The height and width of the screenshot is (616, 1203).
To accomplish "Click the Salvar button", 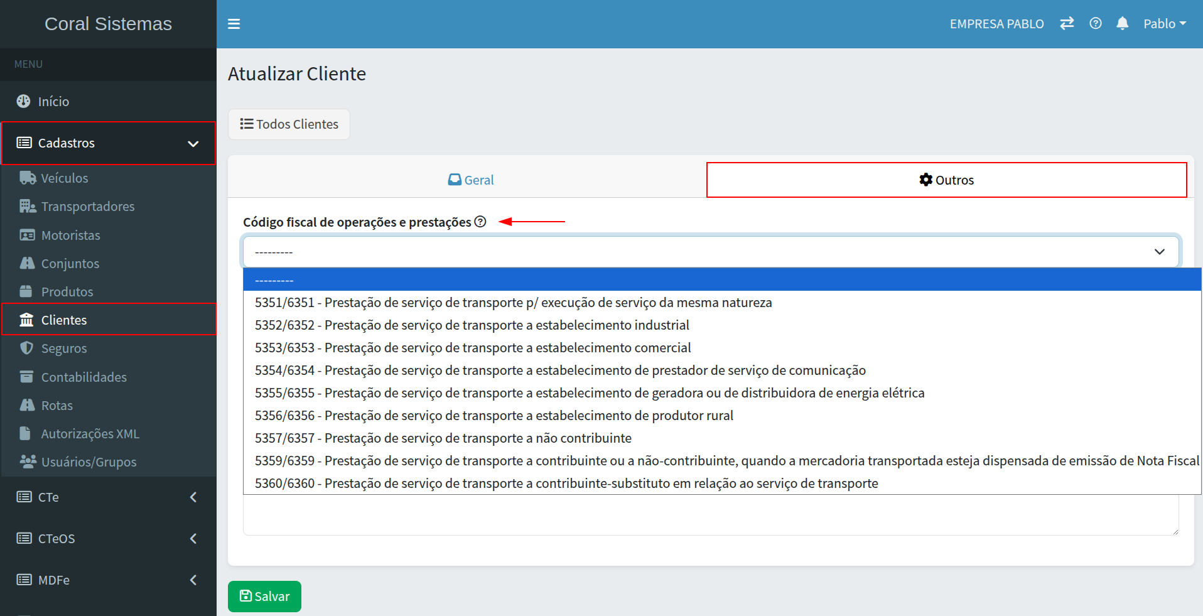I will coord(264,597).
